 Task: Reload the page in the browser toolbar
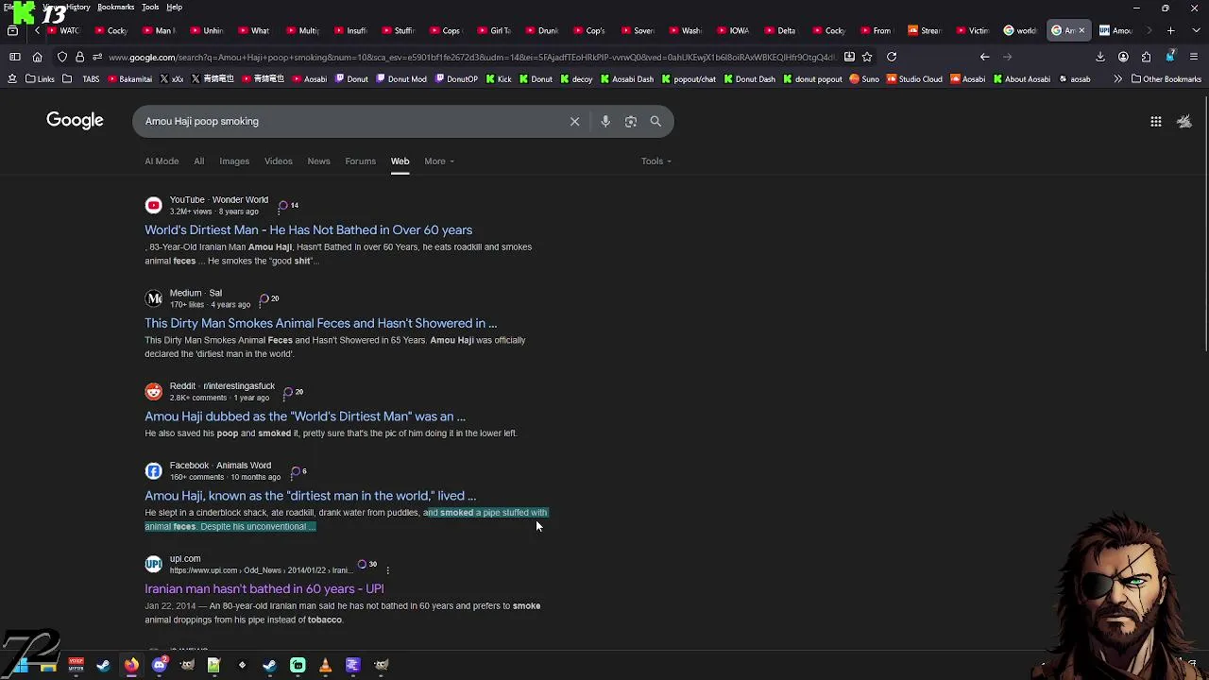coord(891,57)
